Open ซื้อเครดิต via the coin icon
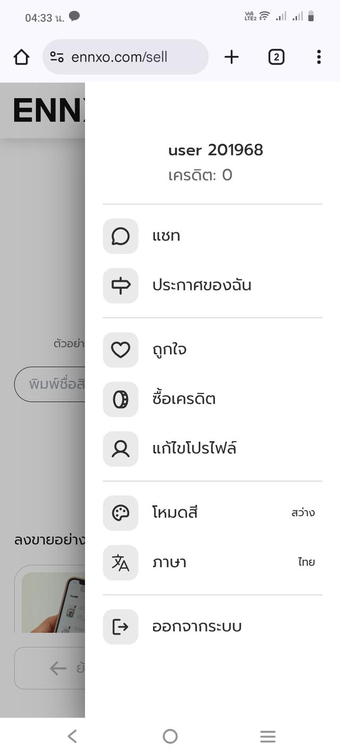The image size is (340, 755). tap(120, 399)
